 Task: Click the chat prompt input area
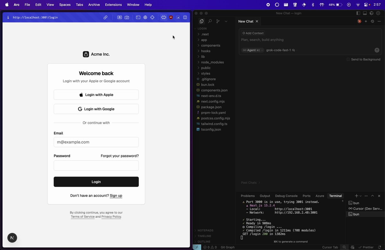[x=310, y=40]
